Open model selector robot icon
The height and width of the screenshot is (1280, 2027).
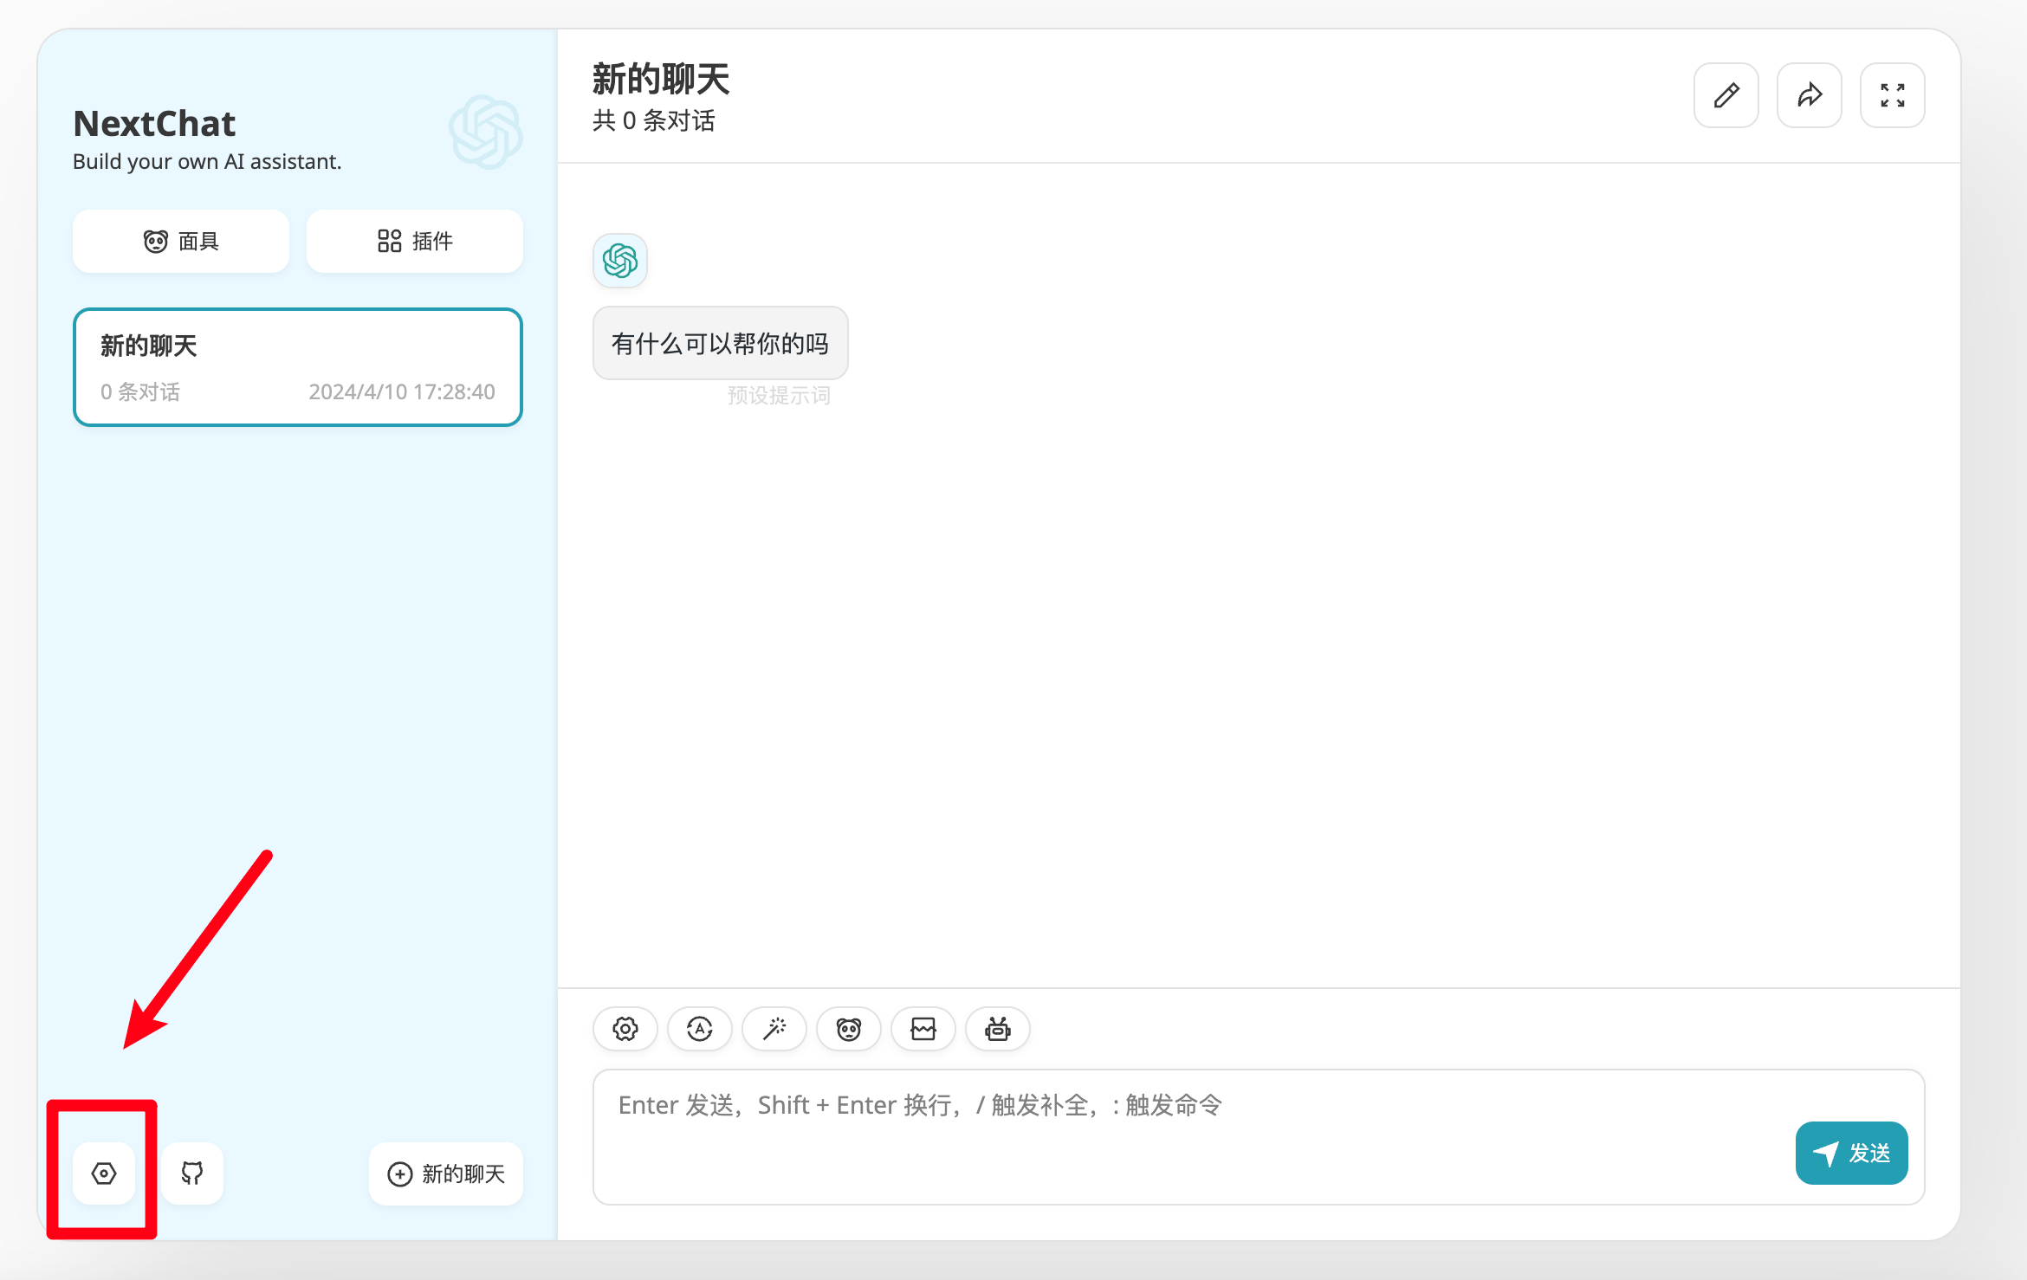[x=998, y=1029]
